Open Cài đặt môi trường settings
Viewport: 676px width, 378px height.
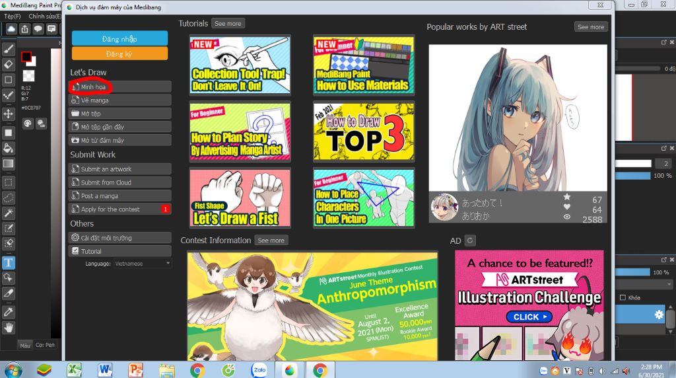tap(120, 238)
